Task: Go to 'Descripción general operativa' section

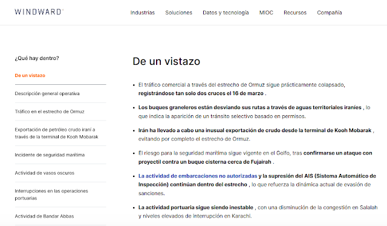Action: (x=47, y=93)
